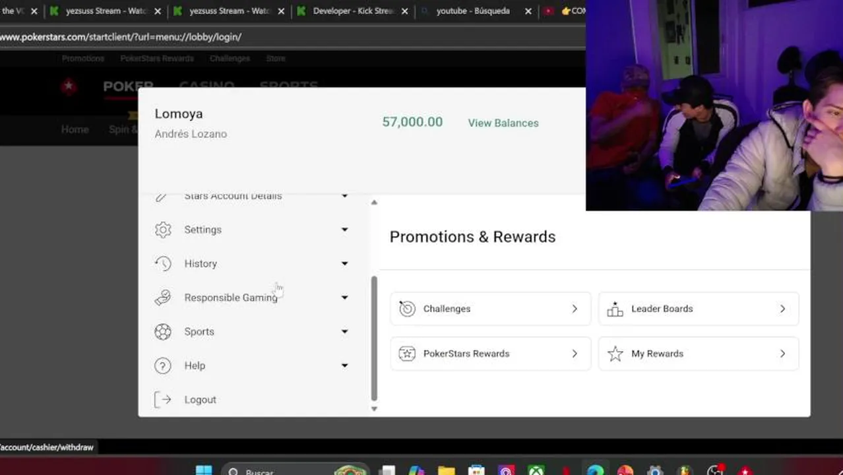Click the Leader Boards podium icon
Image resolution: width=843 pixels, height=475 pixels.
click(x=615, y=309)
